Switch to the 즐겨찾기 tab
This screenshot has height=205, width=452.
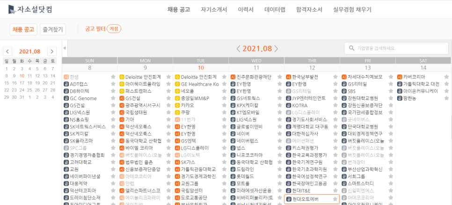[x=53, y=29]
